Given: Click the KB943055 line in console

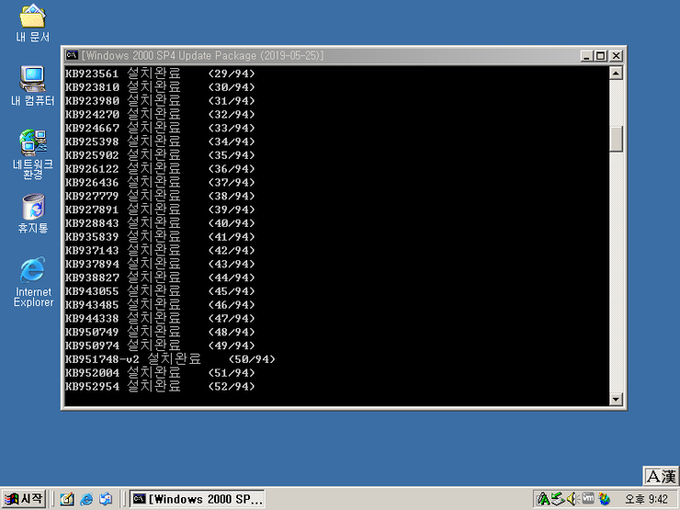Looking at the screenshot, I should [x=160, y=291].
